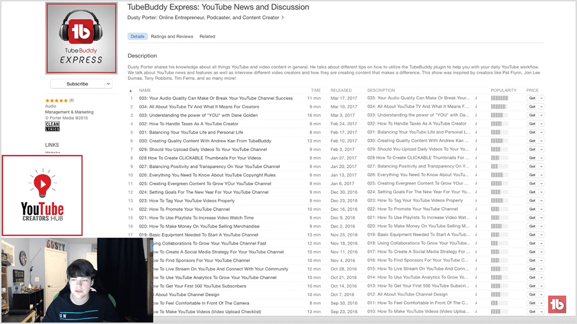Image resolution: width=577 pixels, height=324 pixels.
Task: Open Dusty Porter's creator page link
Action: click(206, 18)
